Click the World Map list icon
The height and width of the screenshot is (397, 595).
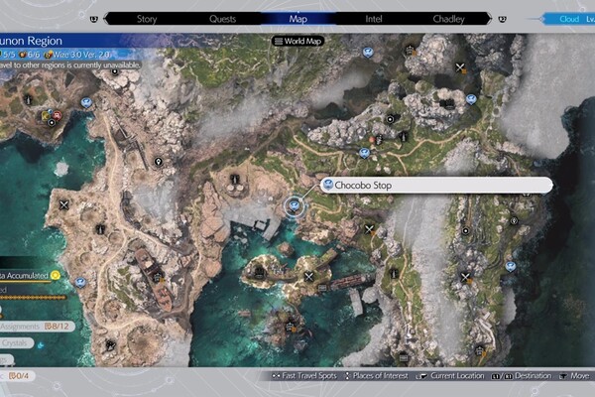279,41
